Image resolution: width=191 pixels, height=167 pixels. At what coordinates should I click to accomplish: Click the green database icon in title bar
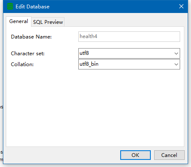[x=10, y=7]
